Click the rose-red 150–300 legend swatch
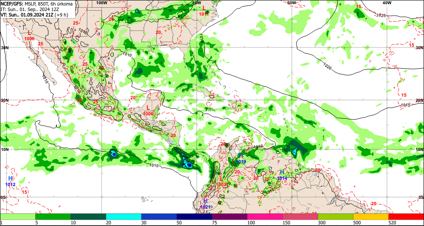This screenshot has width=424, height=226. click(300, 217)
